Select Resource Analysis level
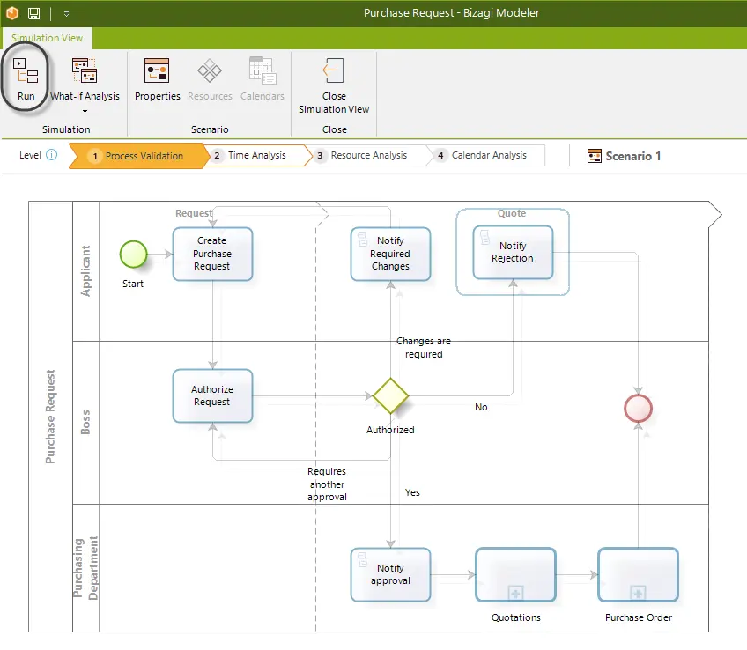Viewport: 747px width, 650px height. click(x=368, y=155)
